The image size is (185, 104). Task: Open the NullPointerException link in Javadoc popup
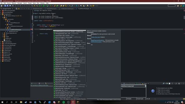96,42
